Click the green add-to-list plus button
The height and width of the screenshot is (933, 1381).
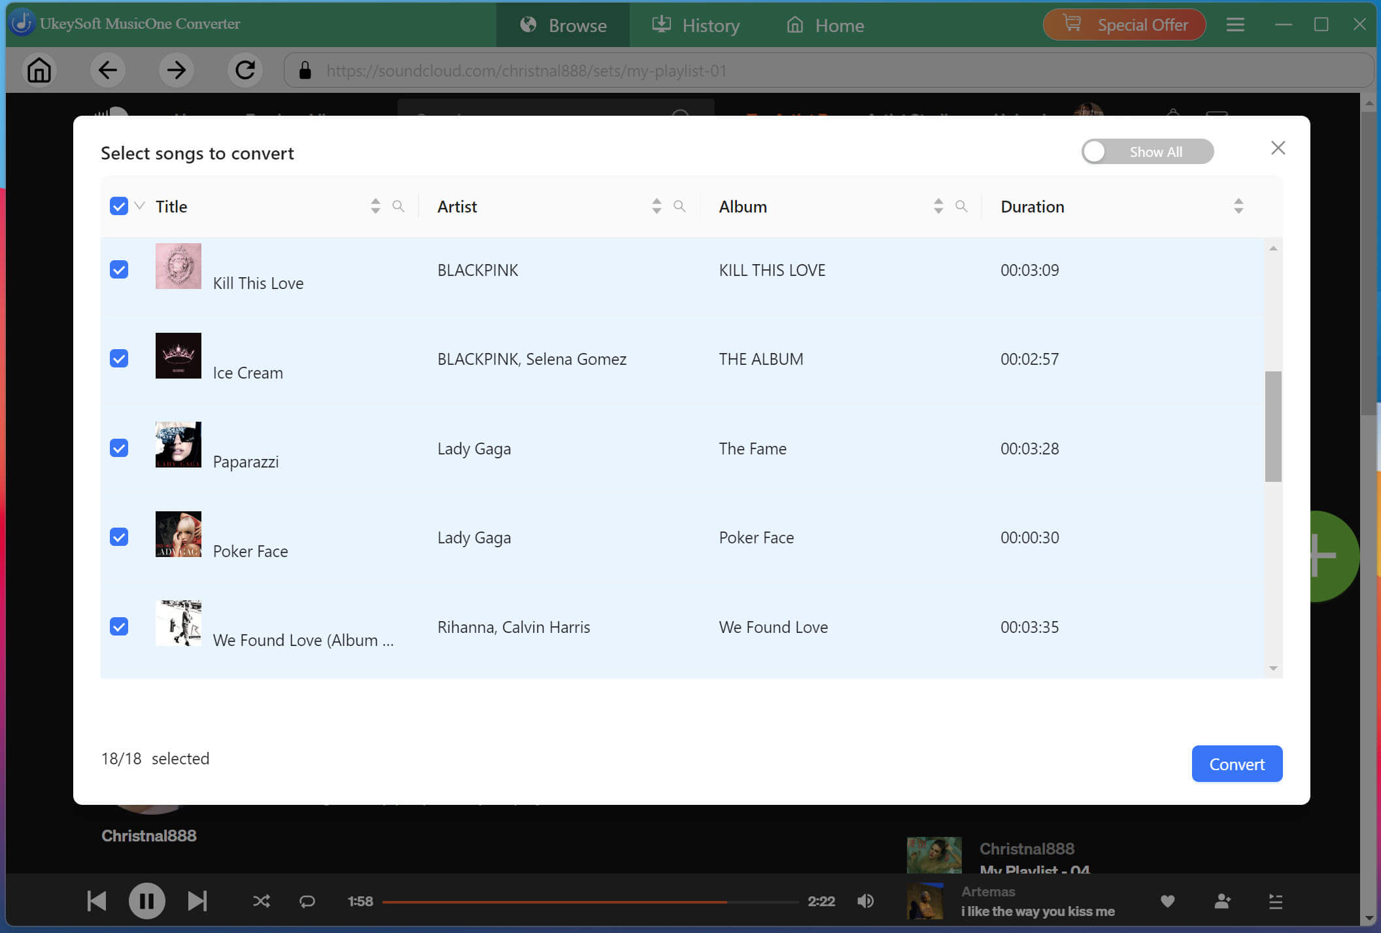pos(1334,556)
